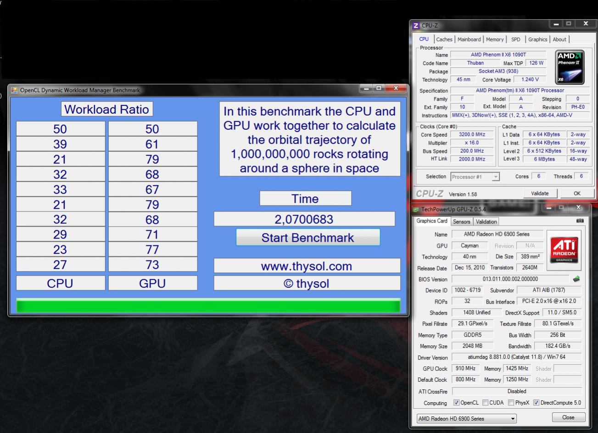Select the Graphics Card tab in GPU-Z

(432, 221)
